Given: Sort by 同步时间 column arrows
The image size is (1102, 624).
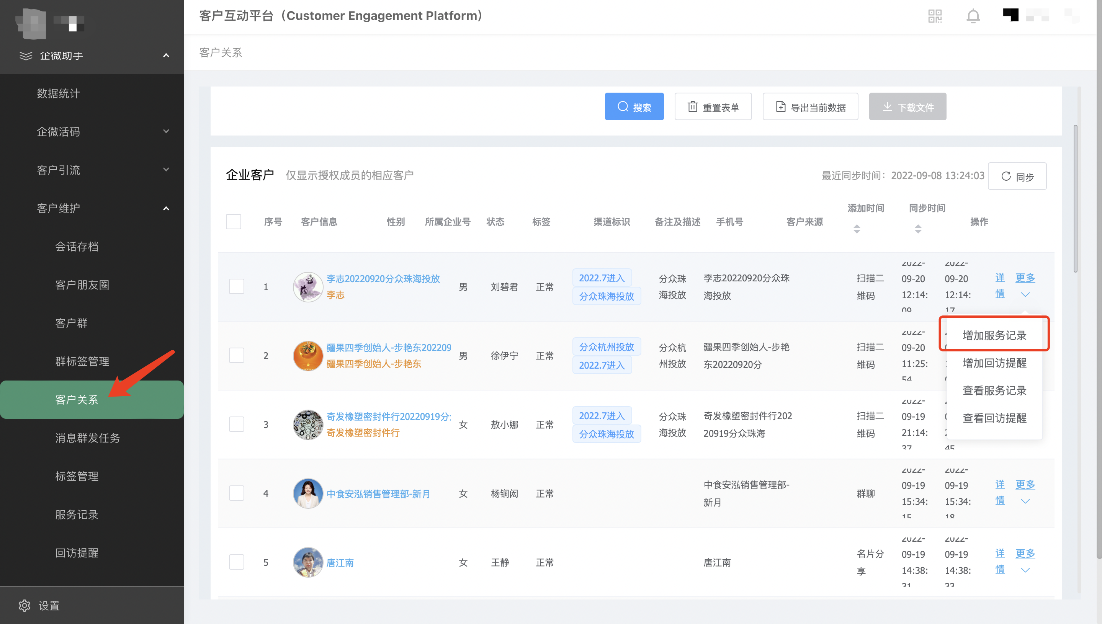Looking at the screenshot, I should point(918,229).
